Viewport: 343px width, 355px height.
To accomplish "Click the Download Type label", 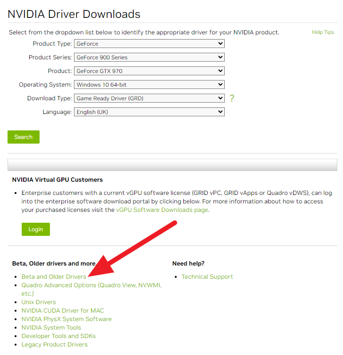I will [49, 98].
